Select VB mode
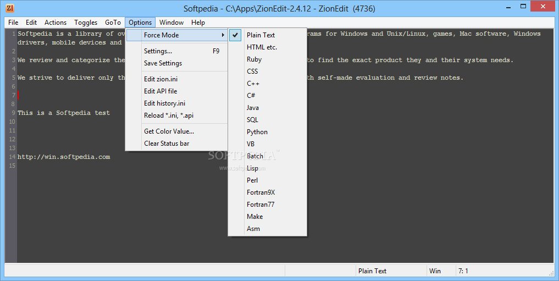559x281 pixels. (267, 144)
